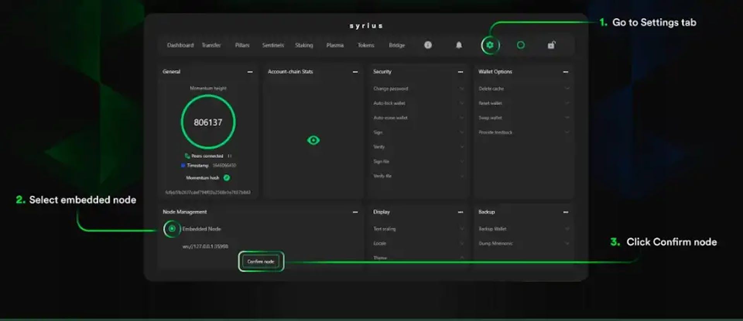Click the green sync status circle icon
The height and width of the screenshot is (321, 743).
[x=521, y=45]
